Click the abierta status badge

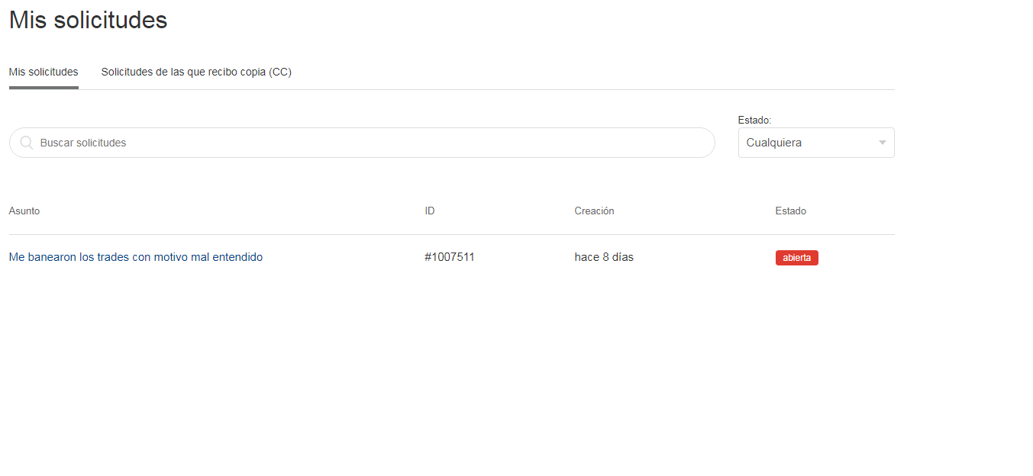point(796,258)
